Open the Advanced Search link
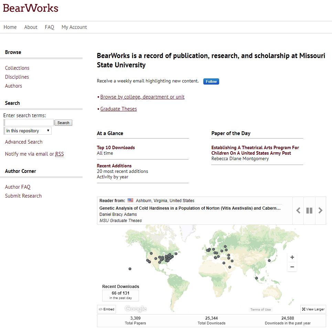This screenshot has width=332, height=332. point(24,142)
